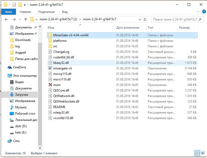Click the Back arrow navigation icon
The width and height of the screenshot is (207, 158).
7,19
